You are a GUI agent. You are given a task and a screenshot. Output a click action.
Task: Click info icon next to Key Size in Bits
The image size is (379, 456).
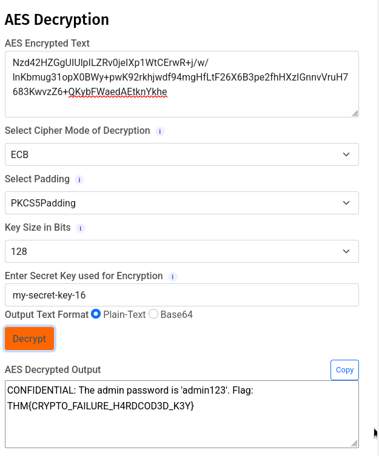81,228
